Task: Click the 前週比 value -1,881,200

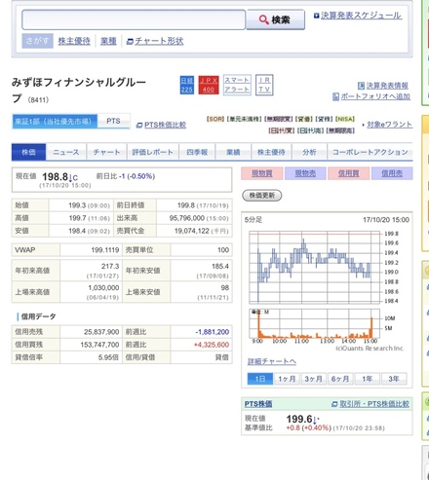Action: [213, 332]
